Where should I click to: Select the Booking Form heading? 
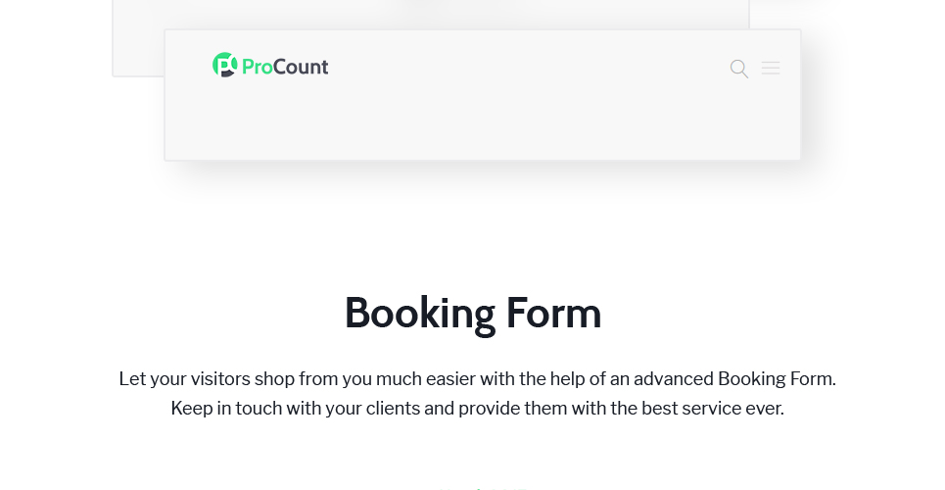[472, 314]
